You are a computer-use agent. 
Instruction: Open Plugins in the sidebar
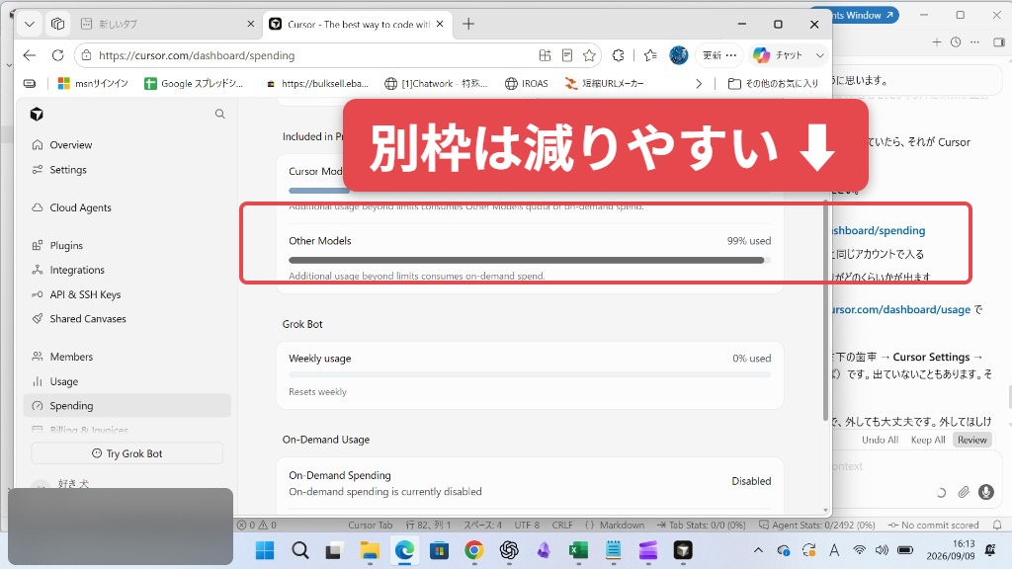pyautogui.click(x=127, y=246)
